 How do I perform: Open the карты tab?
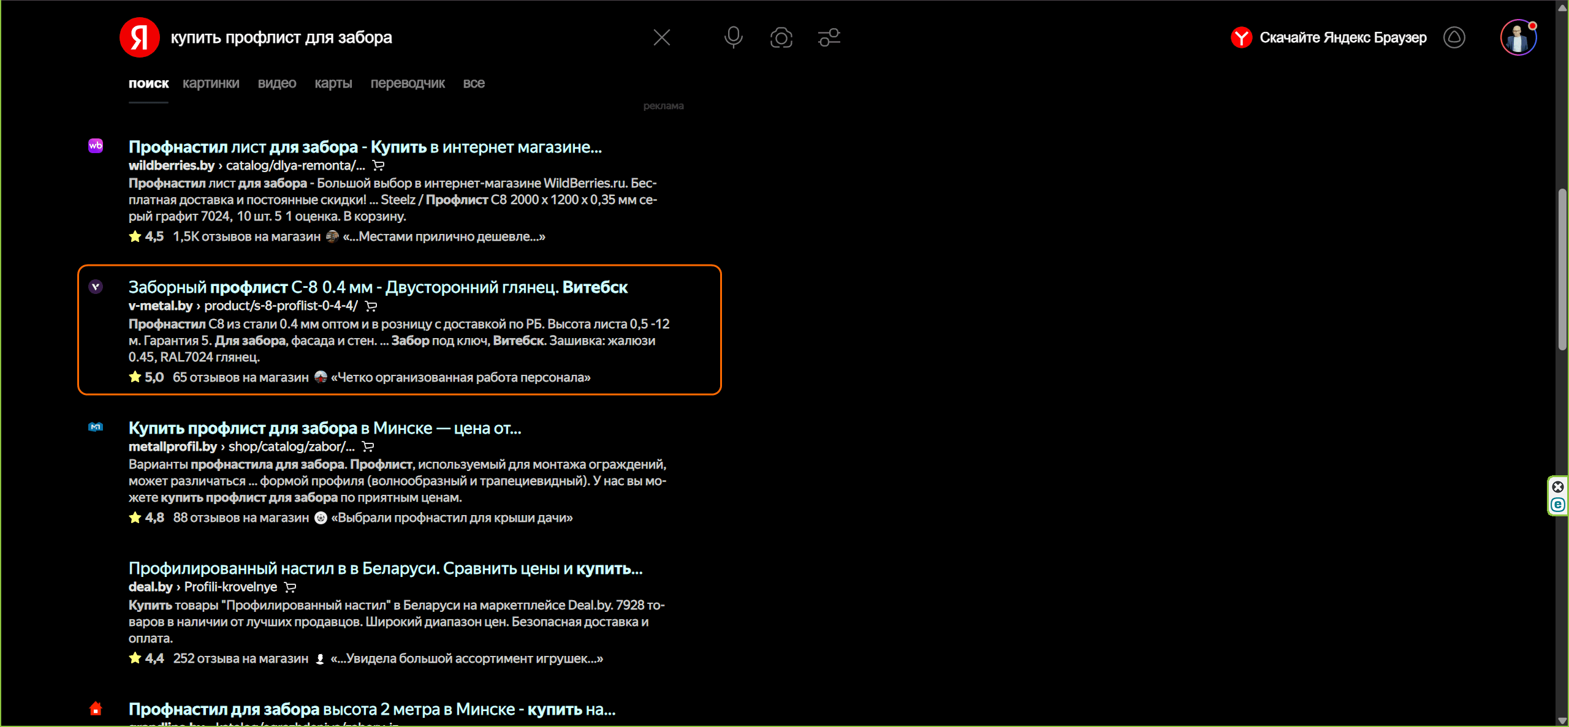tap(333, 83)
